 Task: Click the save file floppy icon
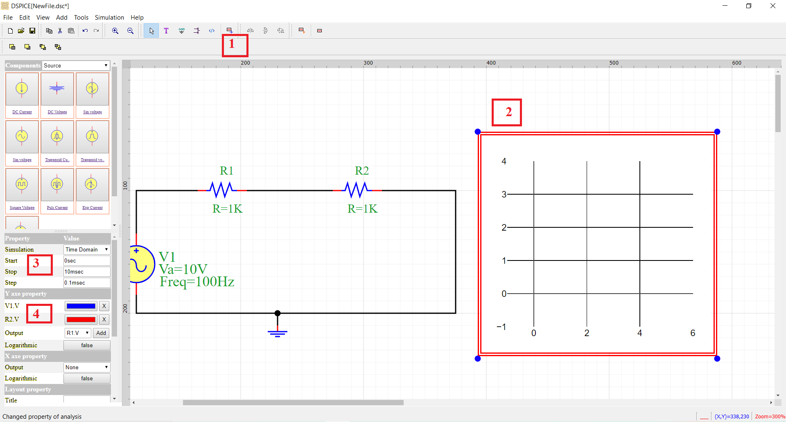tap(32, 31)
